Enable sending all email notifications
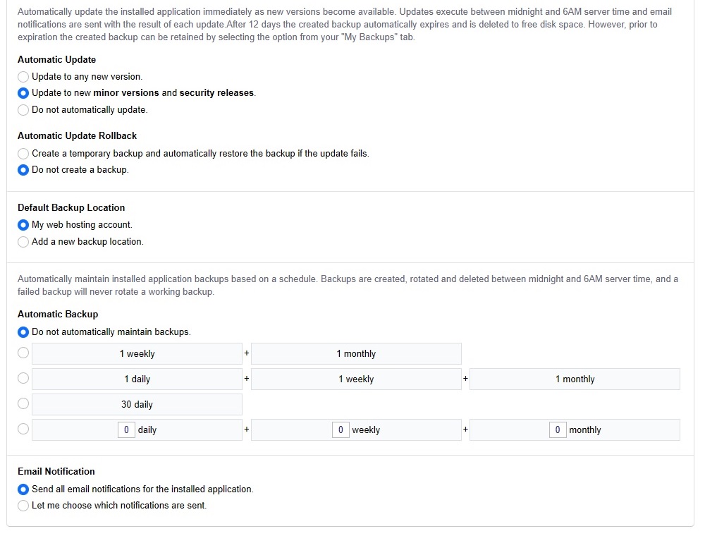The image size is (705, 536). click(23, 489)
